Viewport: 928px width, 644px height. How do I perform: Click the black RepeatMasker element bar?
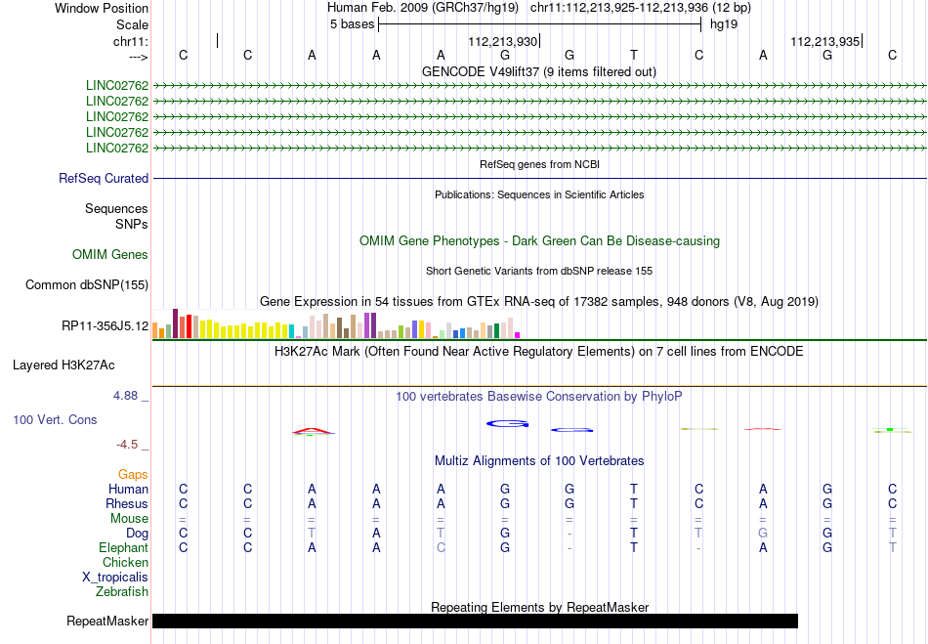click(x=476, y=621)
